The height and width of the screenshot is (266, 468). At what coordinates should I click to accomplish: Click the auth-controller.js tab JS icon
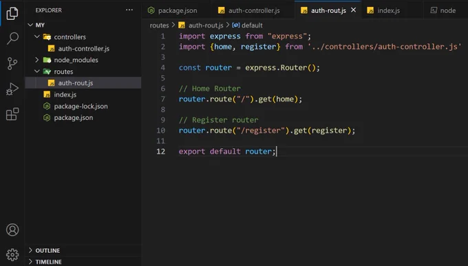coord(221,10)
